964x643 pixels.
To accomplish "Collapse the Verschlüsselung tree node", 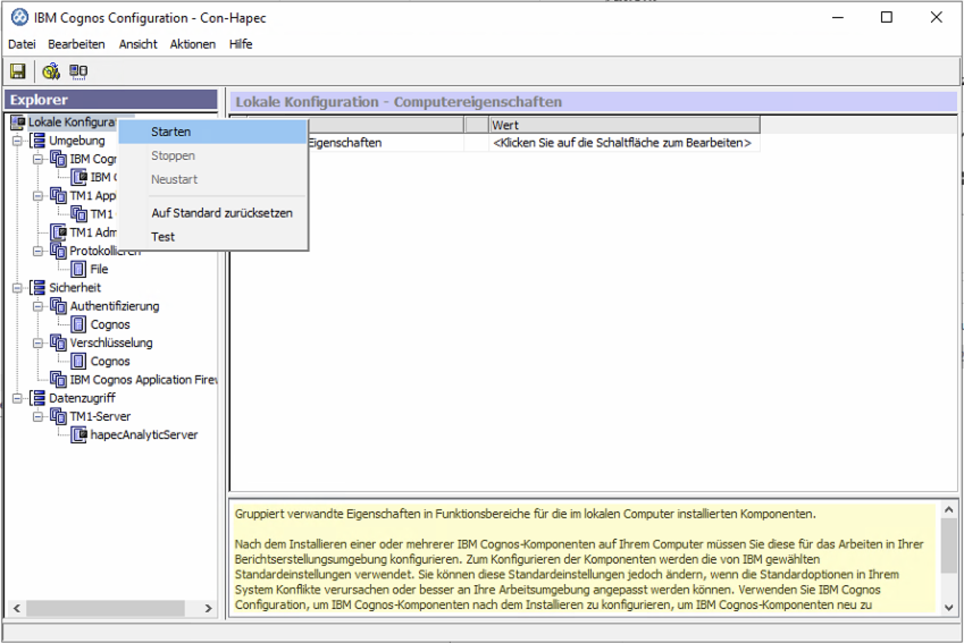I will click(x=37, y=343).
